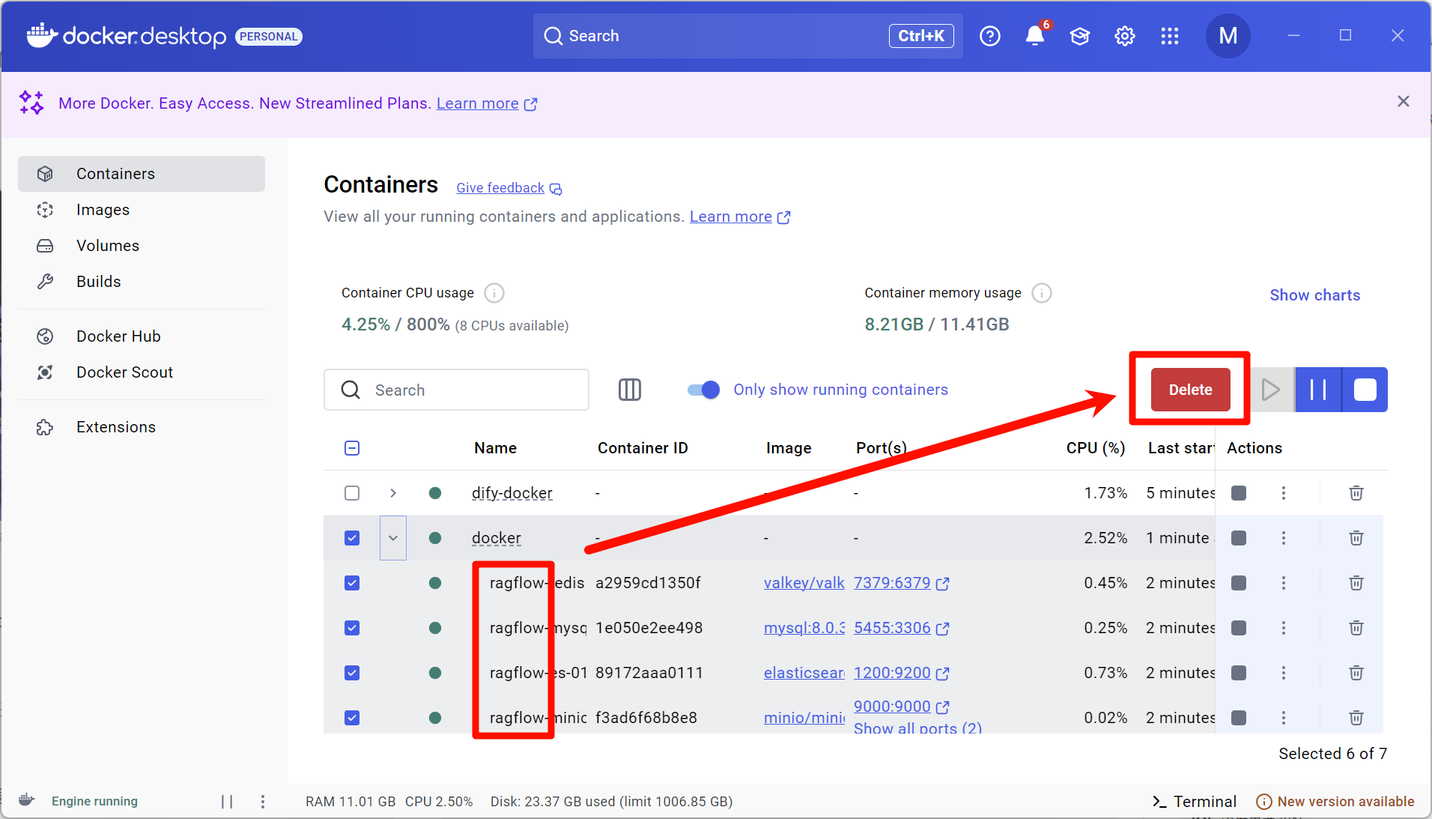
Task: Open the help icon in header
Action: point(990,36)
